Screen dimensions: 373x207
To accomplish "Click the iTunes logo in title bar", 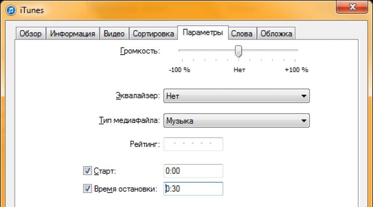I will (x=11, y=10).
